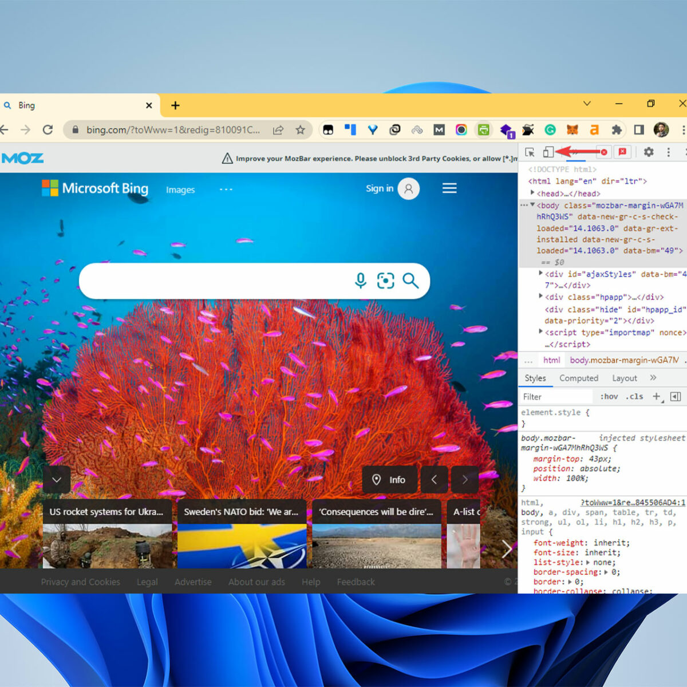Switch to the Styles tab
This screenshot has width=687, height=687.
[x=535, y=378]
